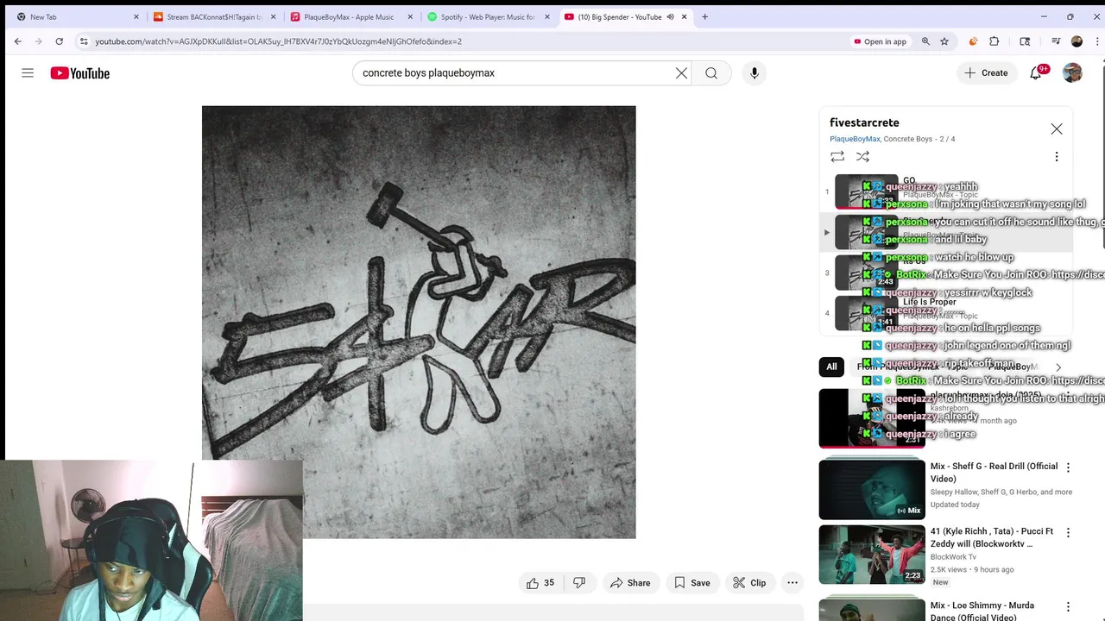Play the first playlist track GO
Screen dimensions: 1105x621
(x=945, y=191)
